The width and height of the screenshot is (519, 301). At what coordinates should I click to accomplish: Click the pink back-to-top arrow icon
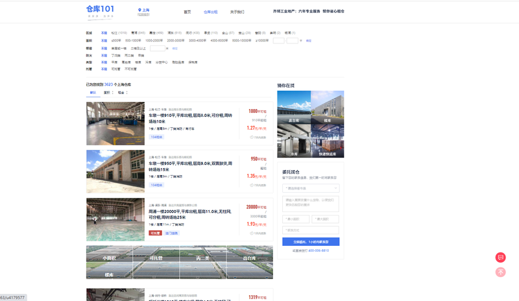click(x=500, y=272)
